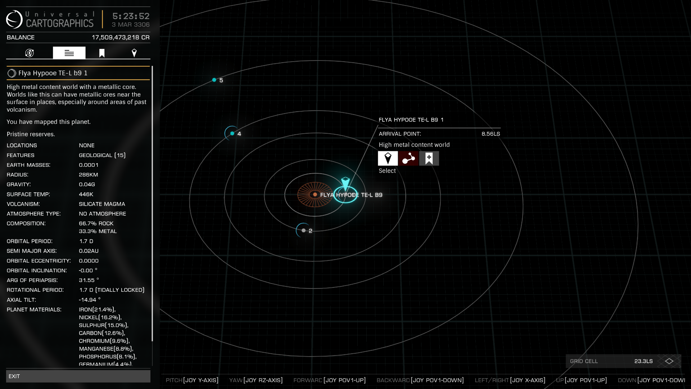Click the plot route icon in tooltip
The image size is (691, 389).
408,158
